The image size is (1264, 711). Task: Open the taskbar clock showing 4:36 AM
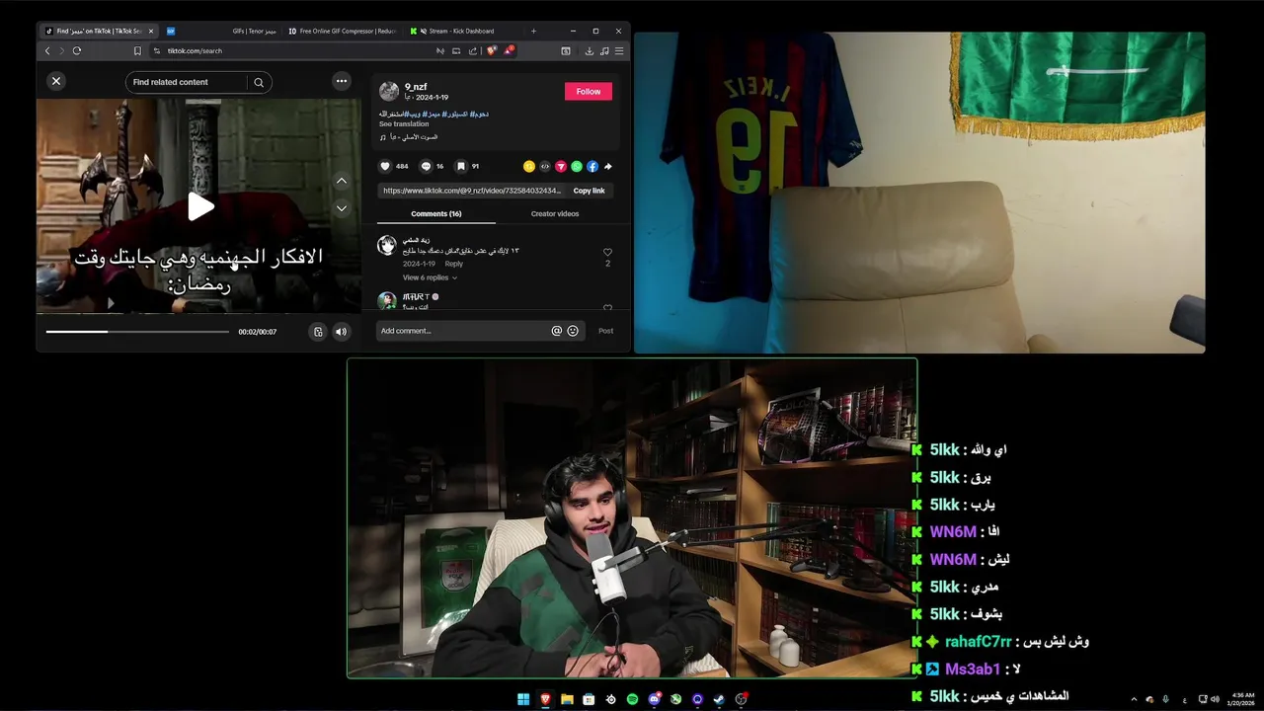[1242, 699]
